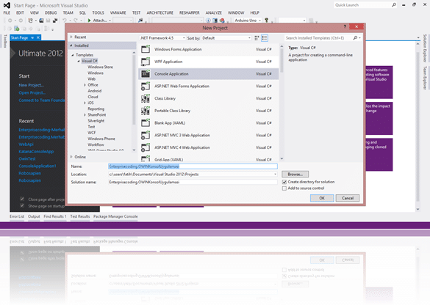Click the Cancel button
Image resolution: width=430 pixels, height=305 pixels.
pos(348,198)
